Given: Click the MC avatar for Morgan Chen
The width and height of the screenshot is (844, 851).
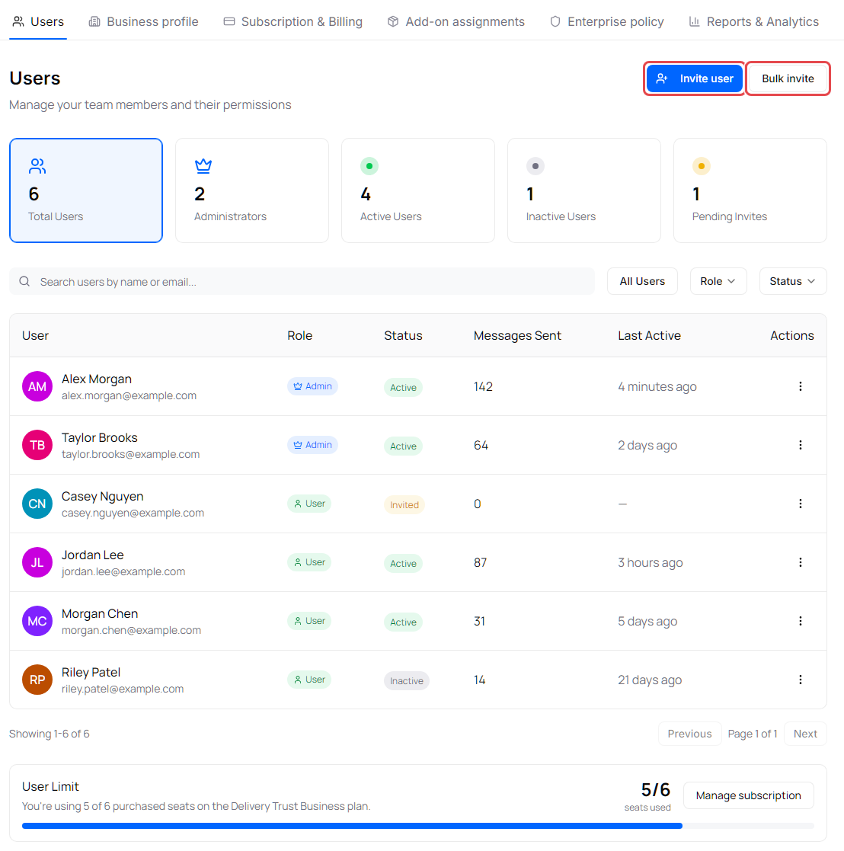Looking at the screenshot, I should pyautogui.click(x=37, y=621).
